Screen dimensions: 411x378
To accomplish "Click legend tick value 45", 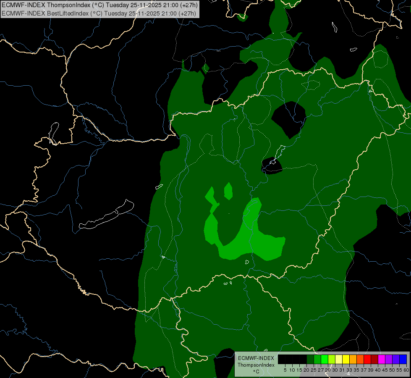I will point(385,370).
